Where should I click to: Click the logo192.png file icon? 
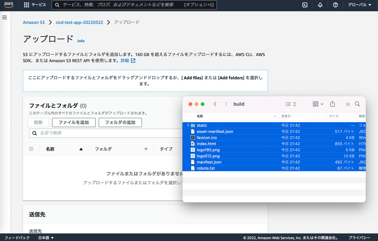pyautogui.click(x=193, y=150)
